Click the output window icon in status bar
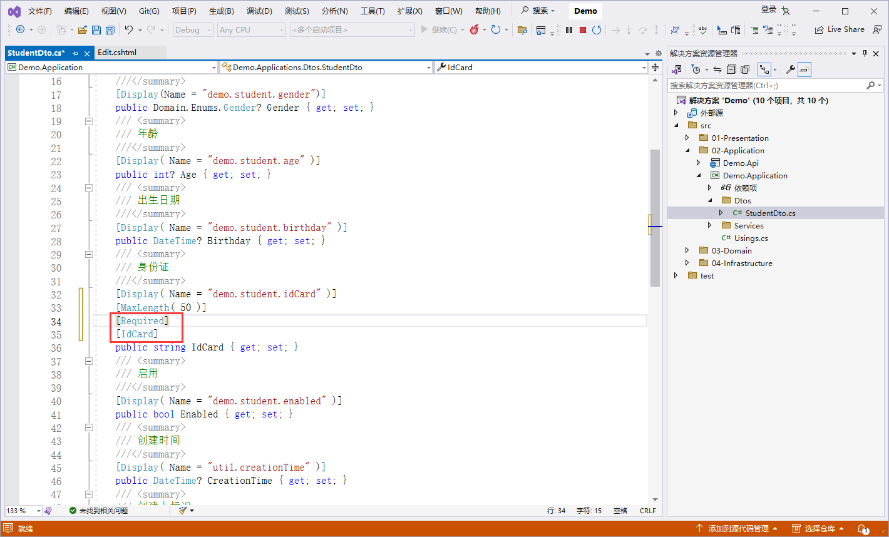The image size is (889, 537). pos(8,529)
